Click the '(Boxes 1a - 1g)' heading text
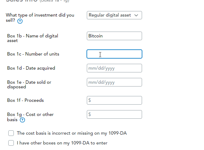Viewport: 204px width, 150px height. [x=54, y=1]
